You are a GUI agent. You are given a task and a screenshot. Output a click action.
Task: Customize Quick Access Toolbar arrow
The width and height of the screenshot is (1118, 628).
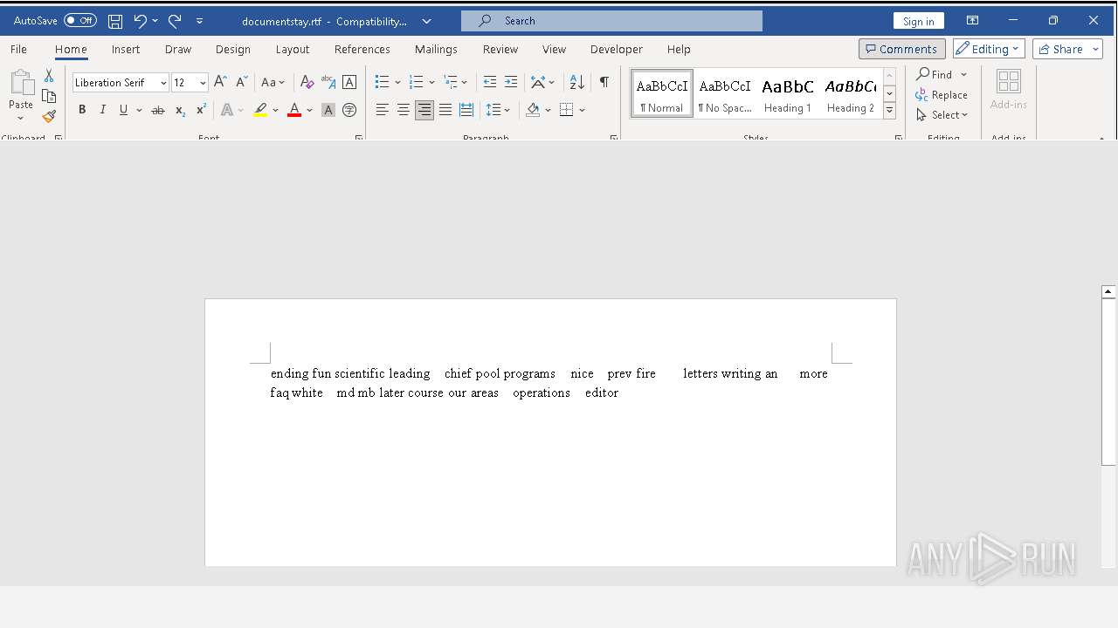point(200,21)
